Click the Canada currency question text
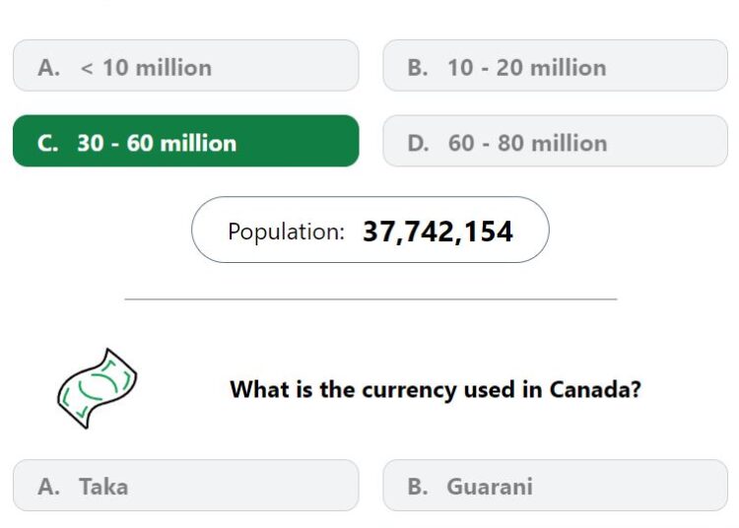 [435, 390]
